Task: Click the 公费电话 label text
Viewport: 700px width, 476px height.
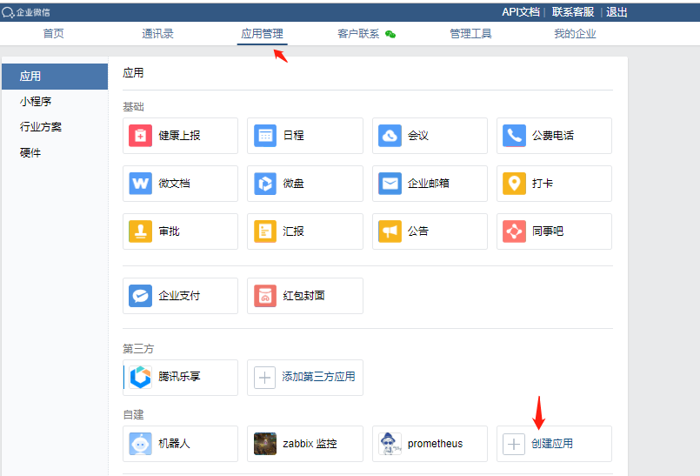Action: [x=553, y=136]
